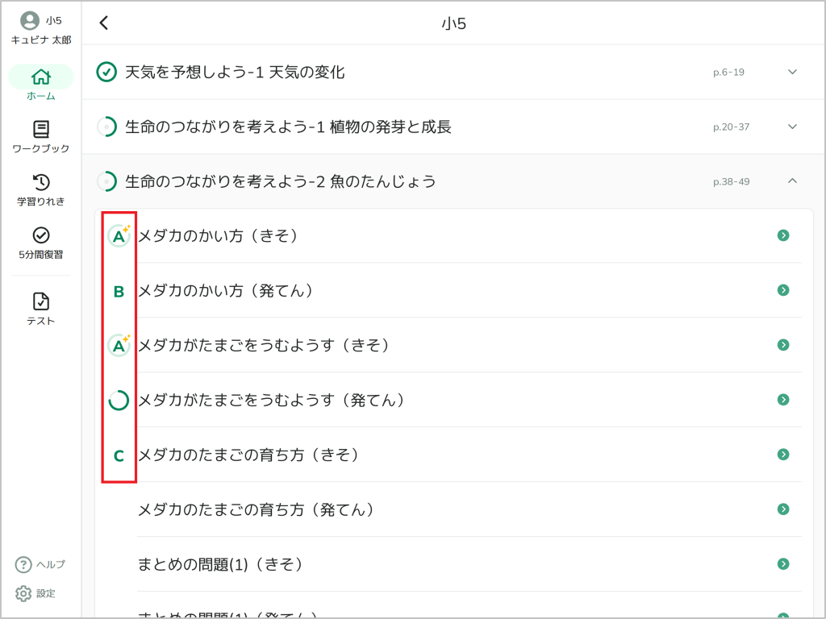This screenshot has height=619, width=826.
Task: Click green arrow for メダカがたまごをうむようす（きそ）
Action: tap(783, 345)
